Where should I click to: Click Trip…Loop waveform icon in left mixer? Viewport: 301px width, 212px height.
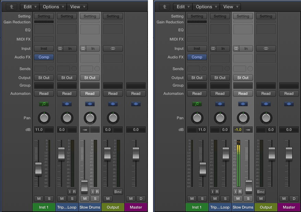pos(67,104)
